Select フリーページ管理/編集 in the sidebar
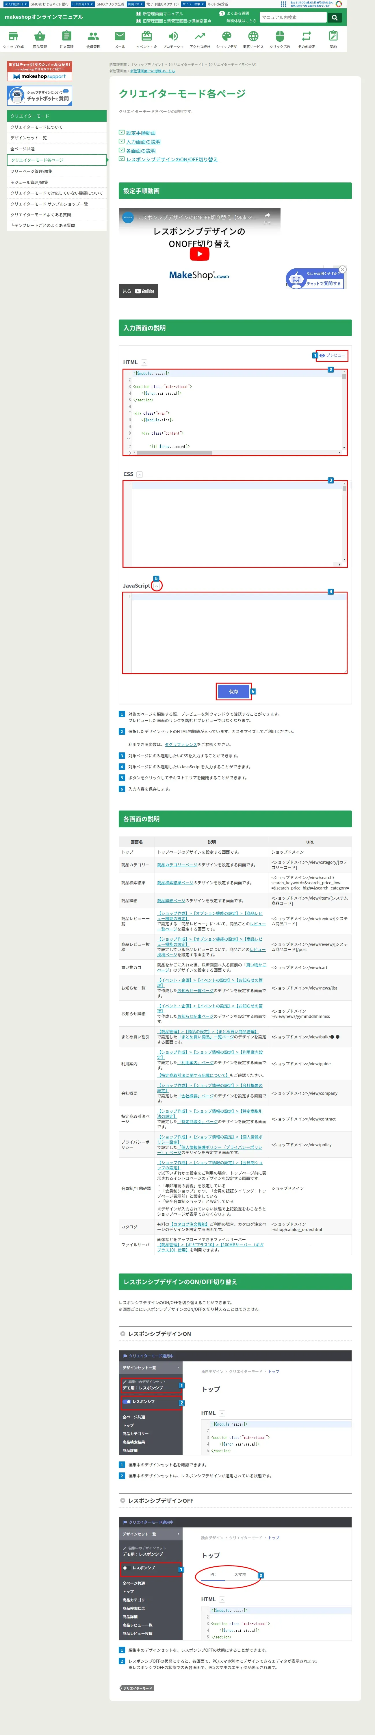Image resolution: width=375 pixels, height=1735 pixels. pos(57,171)
